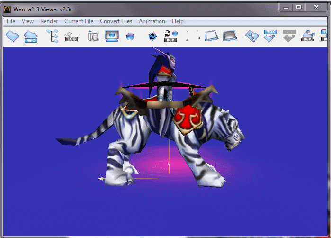Toggle the particle dots icon
Viewport: 331px width, 238px height.
(x=193, y=36)
